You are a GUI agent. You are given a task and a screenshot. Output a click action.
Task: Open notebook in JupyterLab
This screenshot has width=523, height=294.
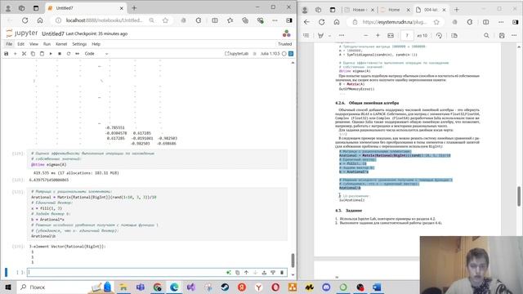click(x=236, y=53)
